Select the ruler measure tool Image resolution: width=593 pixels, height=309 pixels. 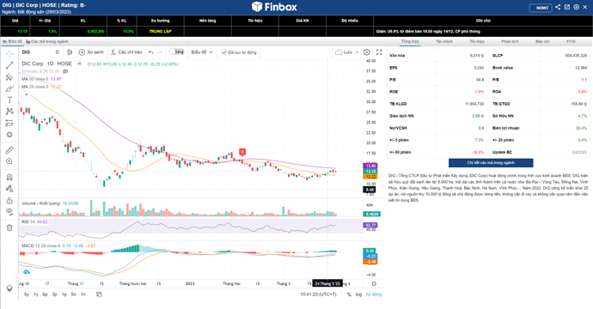(9, 150)
